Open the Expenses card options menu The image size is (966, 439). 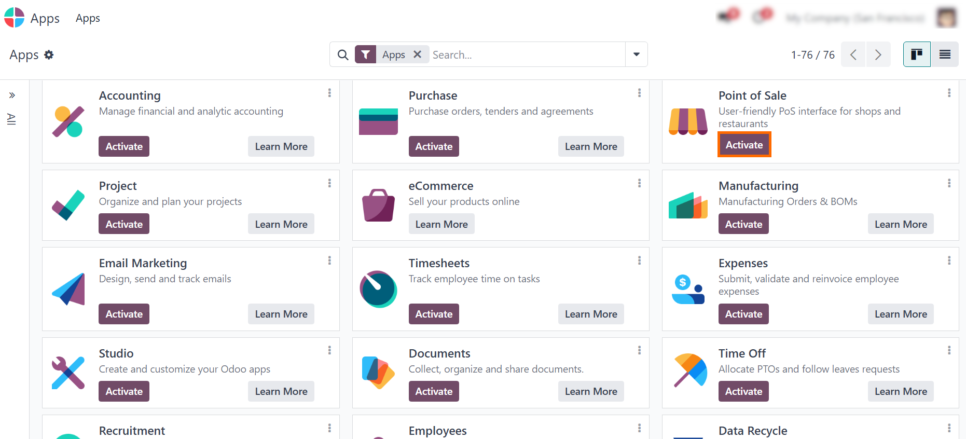[949, 260]
